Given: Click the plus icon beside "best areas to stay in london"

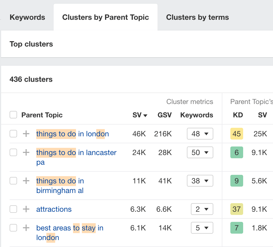Looking at the screenshot, I should point(26,228).
